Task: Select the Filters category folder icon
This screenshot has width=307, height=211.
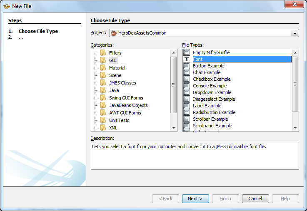Action: (x=103, y=53)
